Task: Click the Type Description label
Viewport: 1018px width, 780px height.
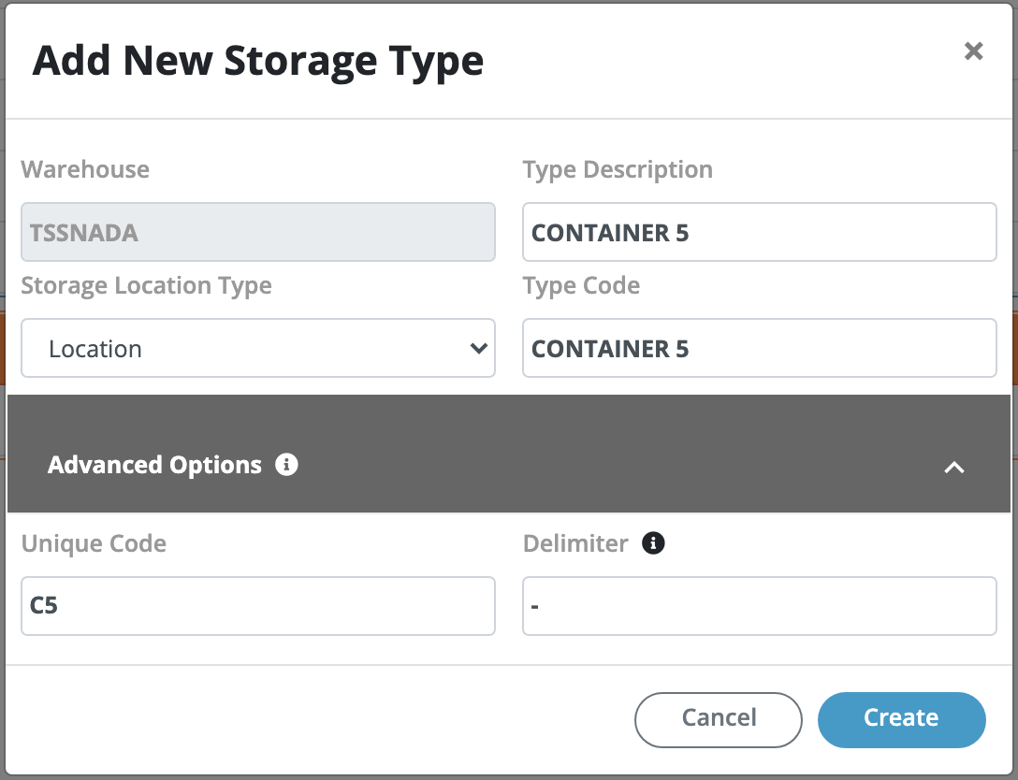Action: pos(618,170)
